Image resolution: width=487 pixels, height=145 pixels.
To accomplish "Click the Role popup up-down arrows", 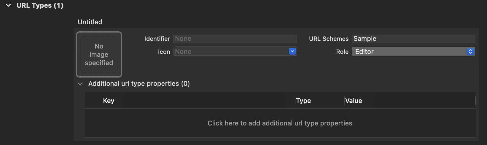I will (470, 51).
